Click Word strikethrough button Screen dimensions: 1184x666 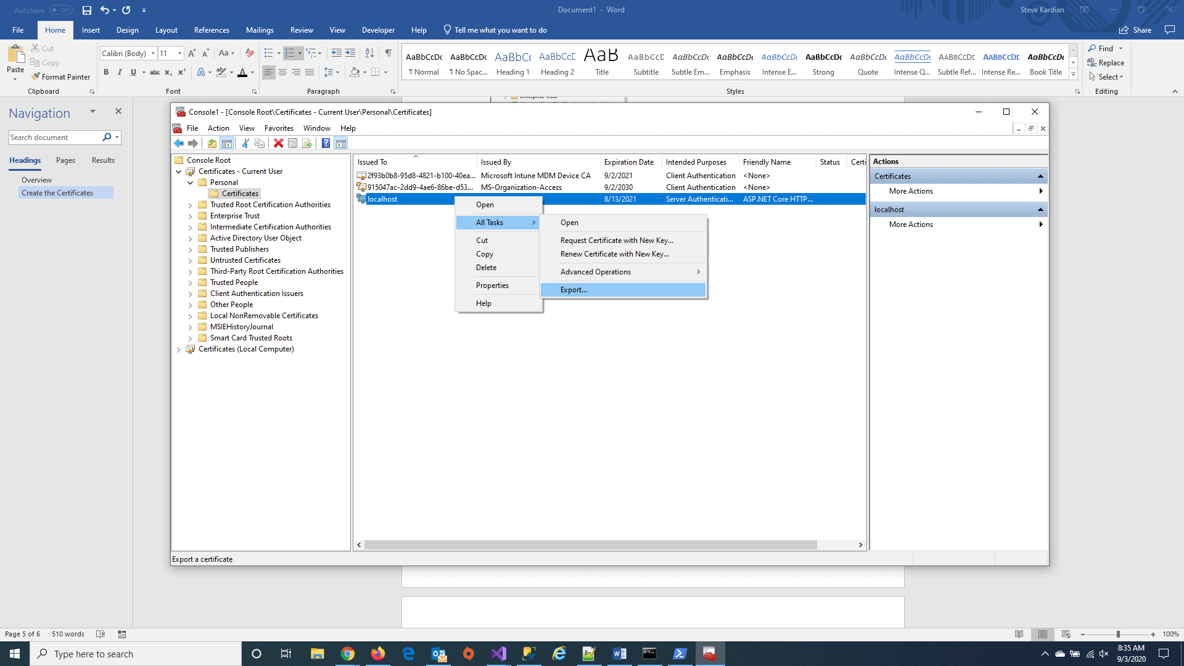click(x=155, y=72)
